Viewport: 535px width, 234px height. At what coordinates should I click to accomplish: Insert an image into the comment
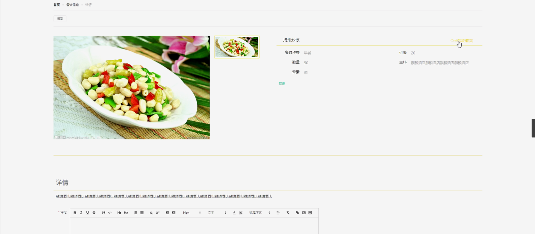click(304, 213)
